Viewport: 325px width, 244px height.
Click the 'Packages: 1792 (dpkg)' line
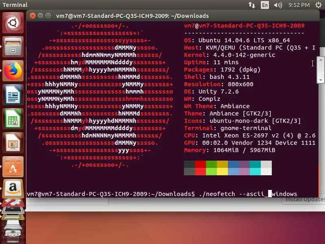point(222,70)
